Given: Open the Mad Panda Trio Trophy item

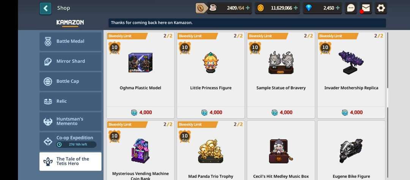Looking at the screenshot, I should pyautogui.click(x=211, y=150).
